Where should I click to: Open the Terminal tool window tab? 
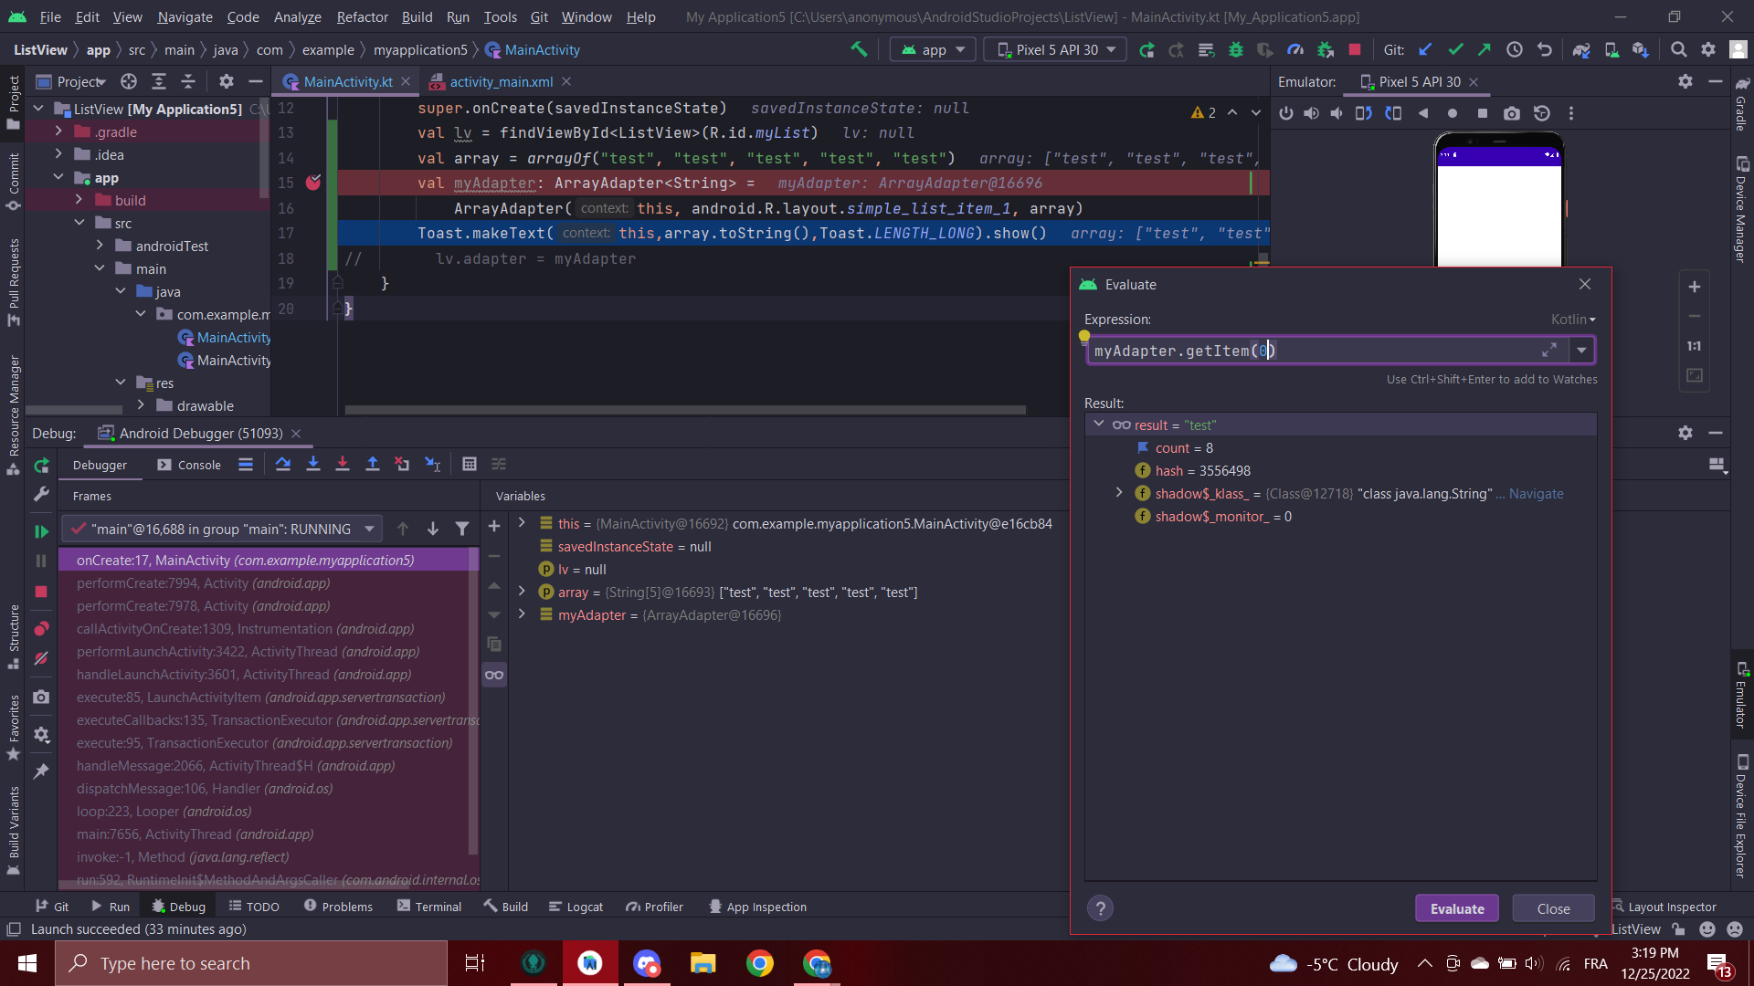pos(429,907)
